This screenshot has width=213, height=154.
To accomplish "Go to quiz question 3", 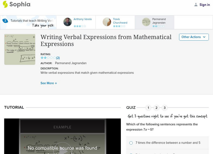I will click(x=165, y=108).
